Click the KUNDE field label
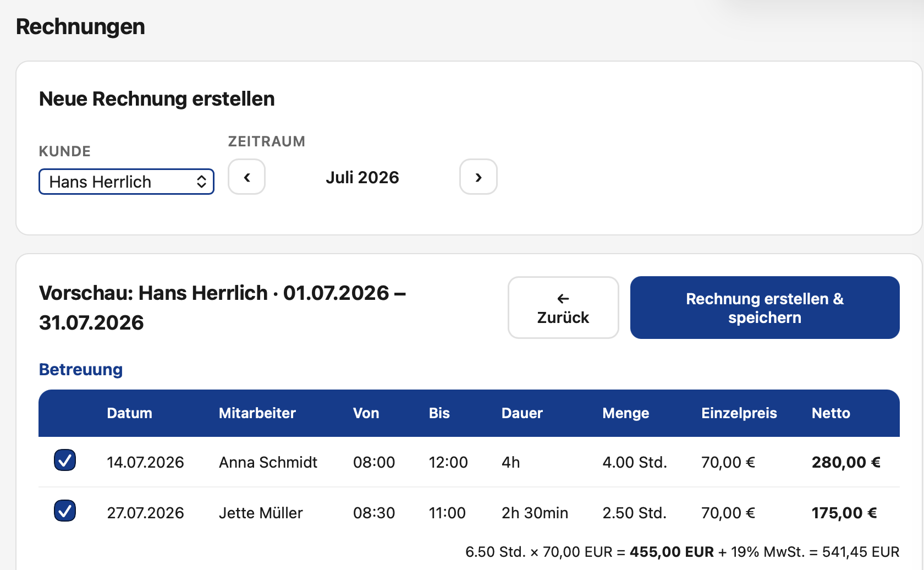 (65, 151)
